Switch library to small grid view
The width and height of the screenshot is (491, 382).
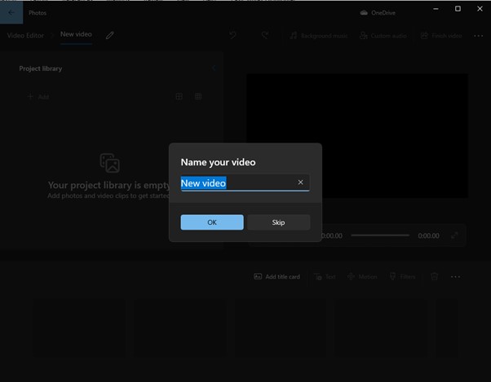click(x=198, y=96)
